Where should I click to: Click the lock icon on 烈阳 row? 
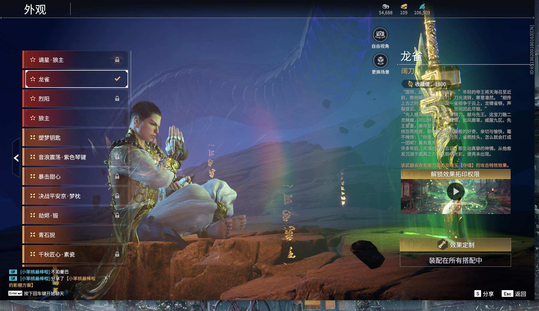(117, 99)
